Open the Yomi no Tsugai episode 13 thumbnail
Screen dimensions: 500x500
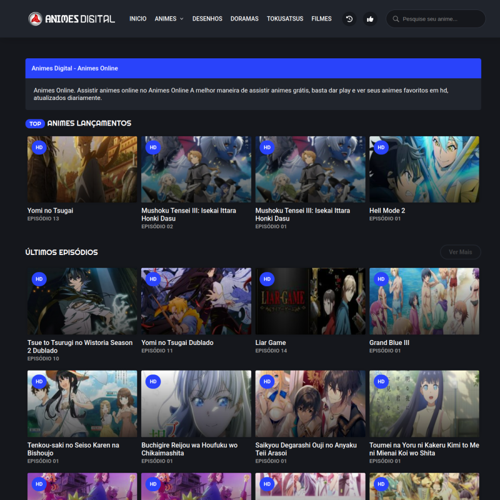coord(82,169)
